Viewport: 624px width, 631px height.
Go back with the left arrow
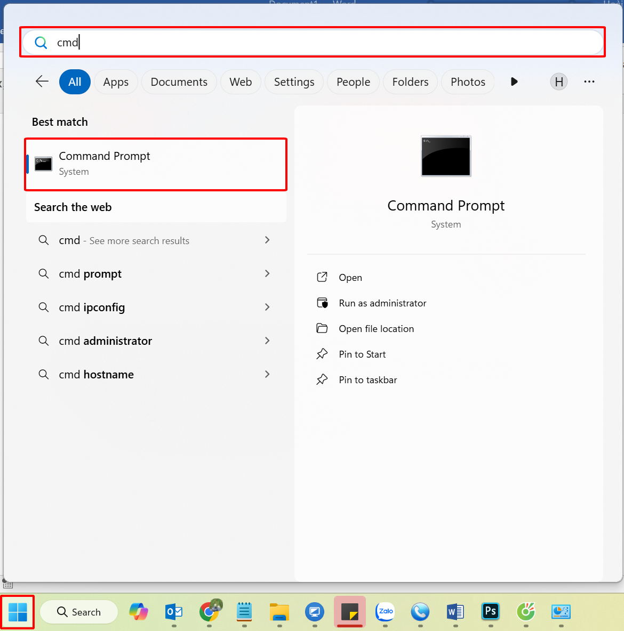42,82
